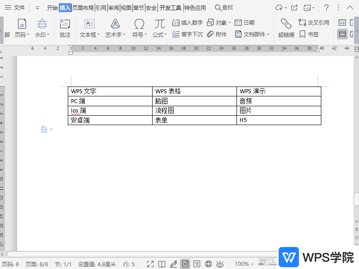Screen dimensions: 359x269
Task: Open the quick access dropdown arrow
Action: click(37, 8)
